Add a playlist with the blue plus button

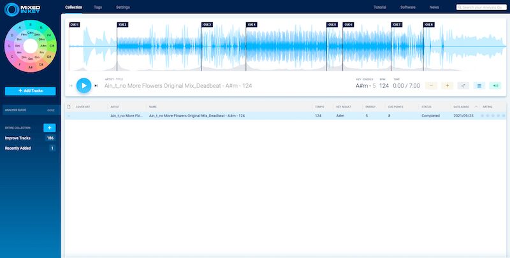click(50, 127)
